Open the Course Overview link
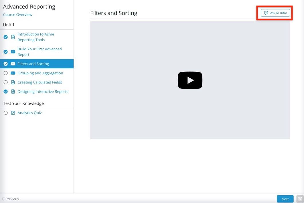This screenshot has height=203, width=304. pyautogui.click(x=18, y=15)
